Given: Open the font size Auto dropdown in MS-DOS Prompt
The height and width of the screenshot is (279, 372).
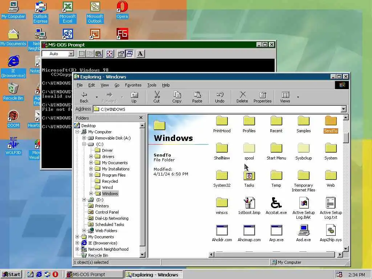Looking at the screenshot, I should (x=71, y=54).
